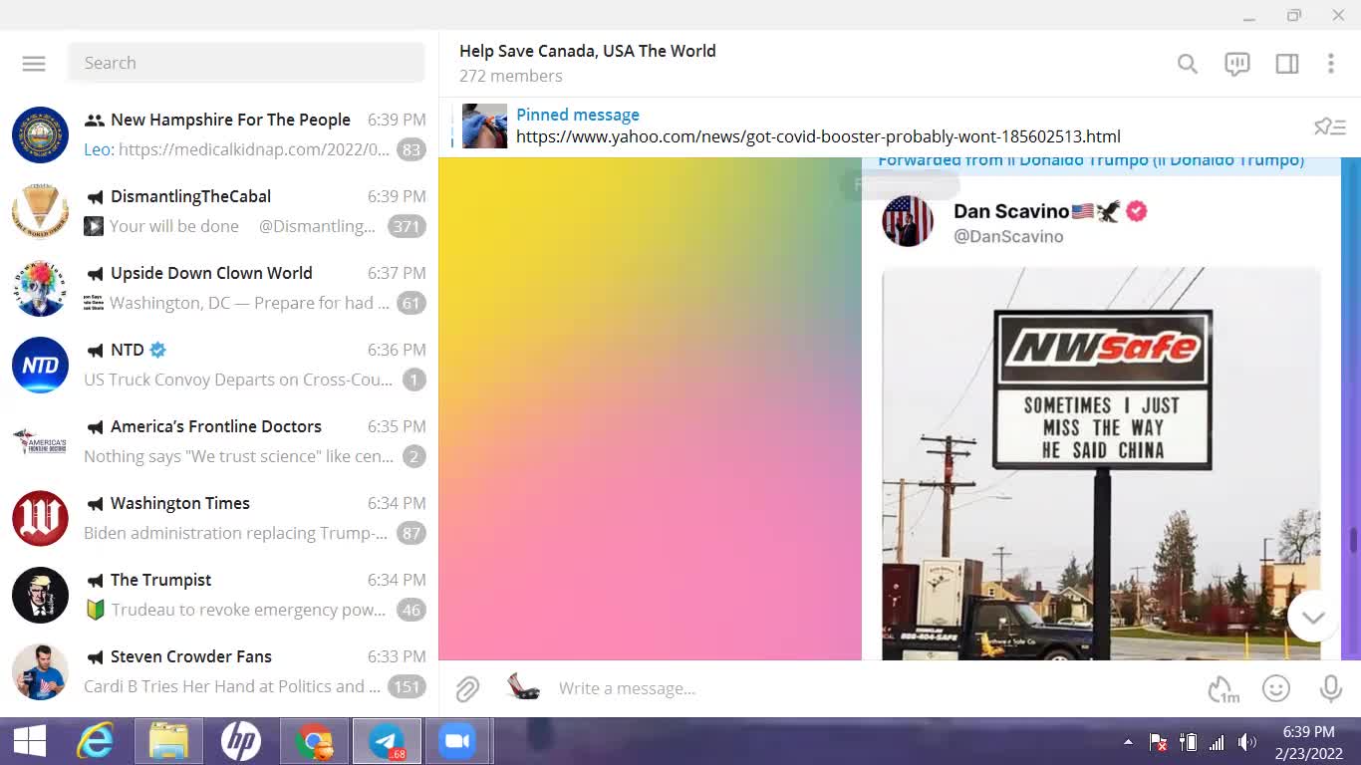Screen dimensions: 1361x765
Task: Click The Trumpist avatar
Action: (x=40, y=595)
